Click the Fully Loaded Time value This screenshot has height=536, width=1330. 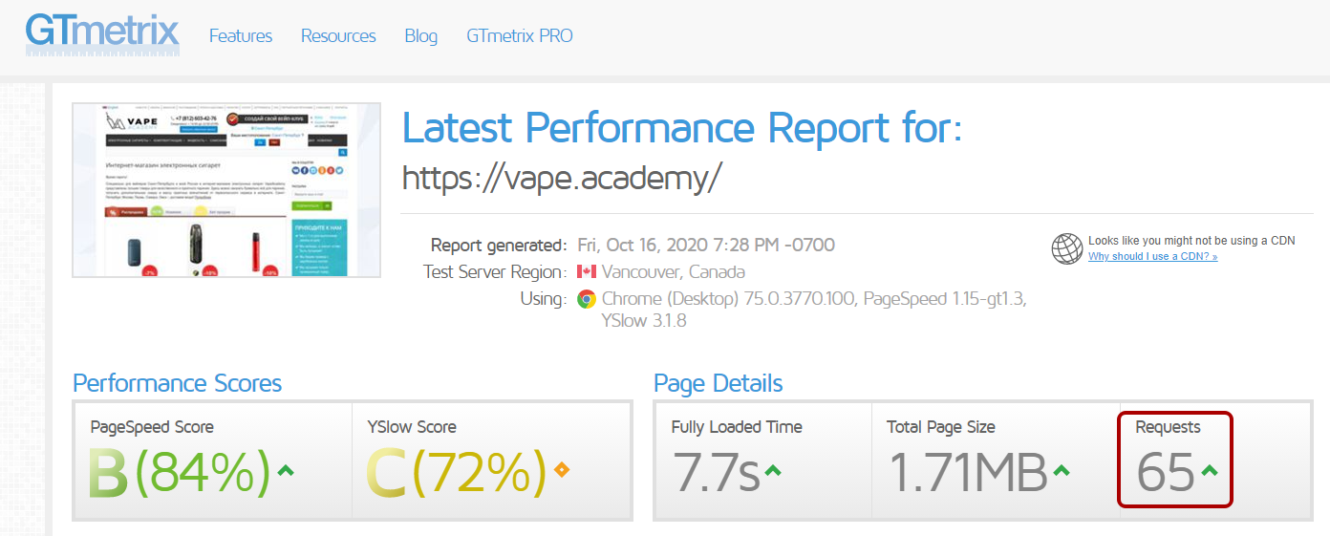[x=717, y=472]
